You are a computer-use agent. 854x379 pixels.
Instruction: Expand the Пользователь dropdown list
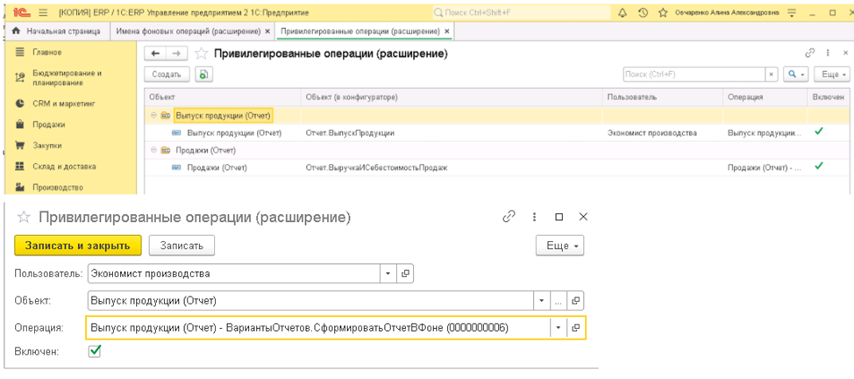pos(388,274)
